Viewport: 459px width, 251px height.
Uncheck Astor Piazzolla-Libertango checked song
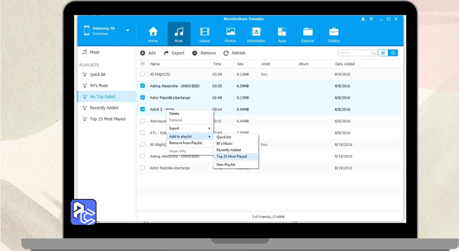point(143,98)
